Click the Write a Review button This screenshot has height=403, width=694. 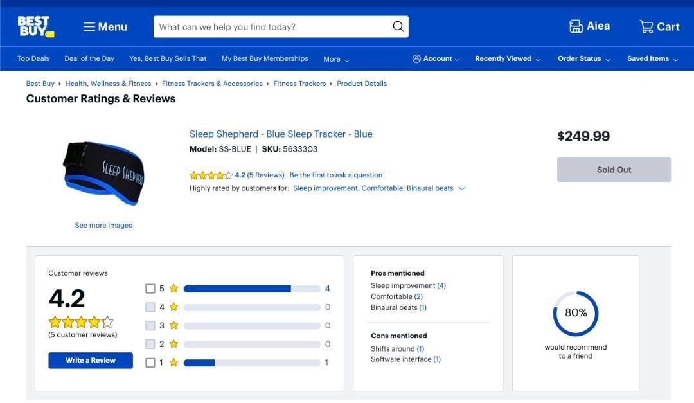[x=91, y=361]
